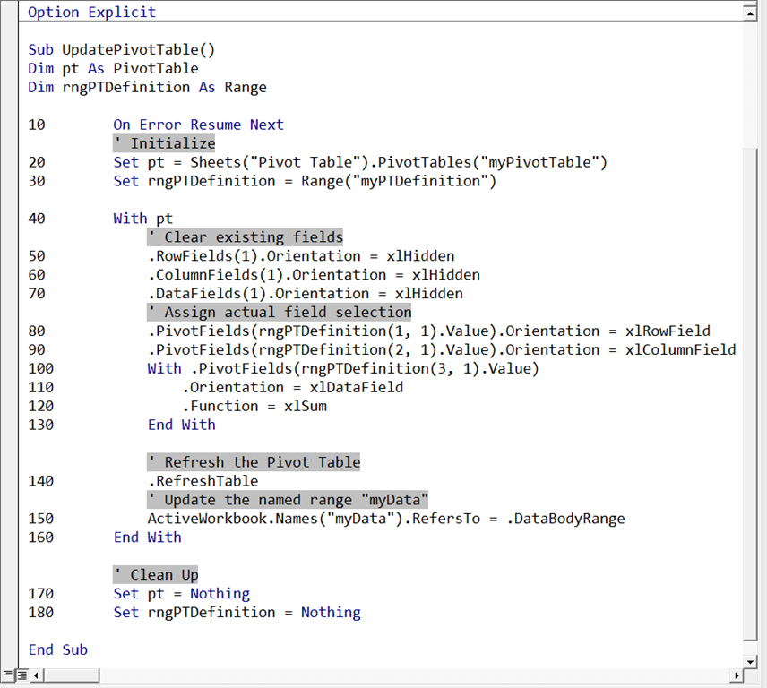Click 'Dim pt As PivotTable' line

pos(113,68)
